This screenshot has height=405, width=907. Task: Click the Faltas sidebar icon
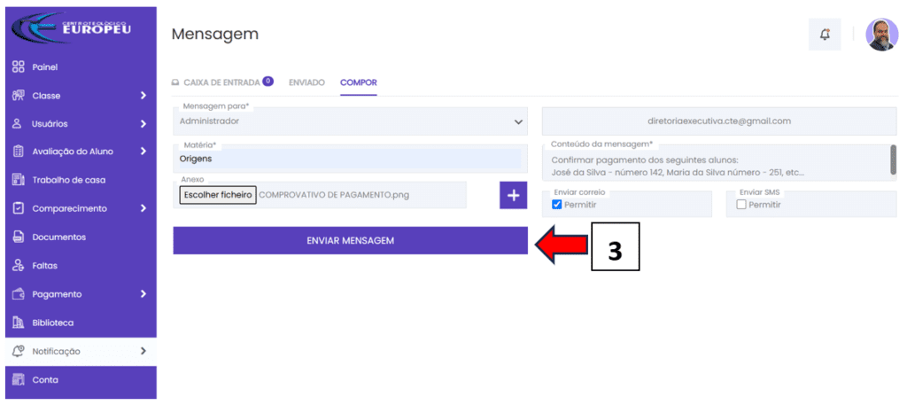pos(18,266)
